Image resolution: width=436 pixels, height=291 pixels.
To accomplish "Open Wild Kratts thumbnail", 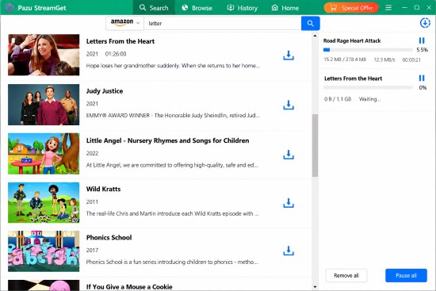I will [x=44, y=203].
